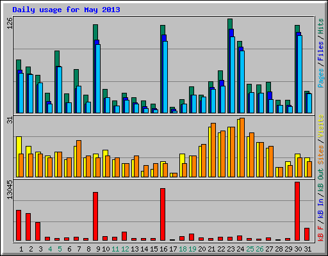Click day label "14" on the axis
Viewport: 328px width, 256px height.
click(x=144, y=249)
